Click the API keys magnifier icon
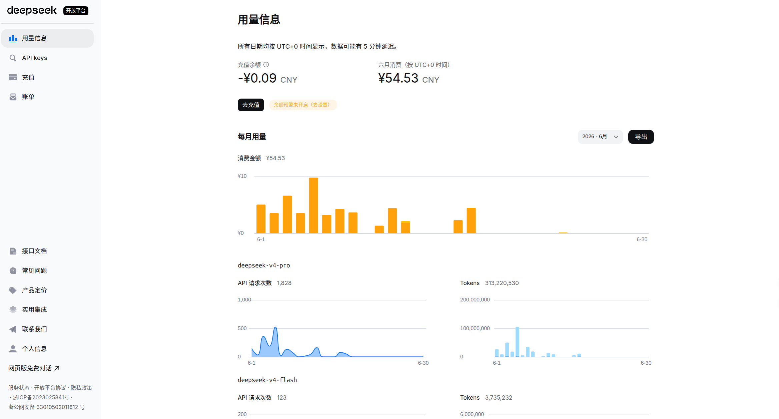The image size is (779, 419). coord(13,58)
